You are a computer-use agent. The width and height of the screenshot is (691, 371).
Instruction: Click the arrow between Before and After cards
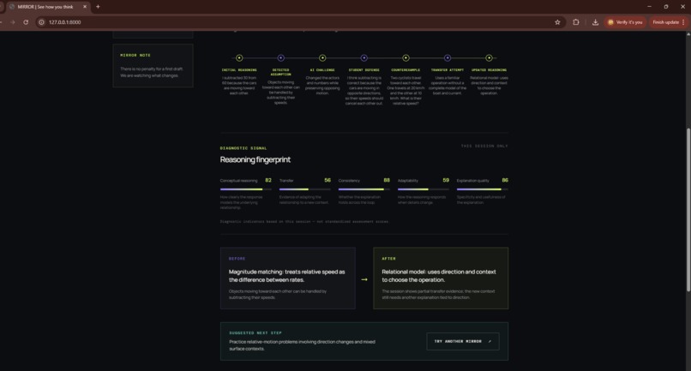pyautogui.click(x=364, y=279)
